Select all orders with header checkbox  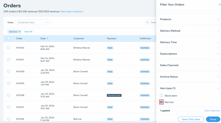click(9, 38)
